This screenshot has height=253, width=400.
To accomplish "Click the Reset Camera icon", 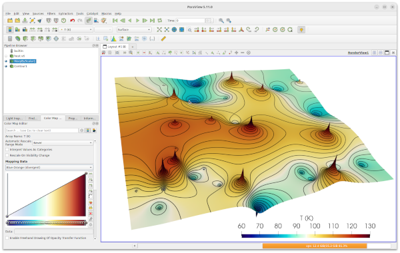I will tap(159, 30).
